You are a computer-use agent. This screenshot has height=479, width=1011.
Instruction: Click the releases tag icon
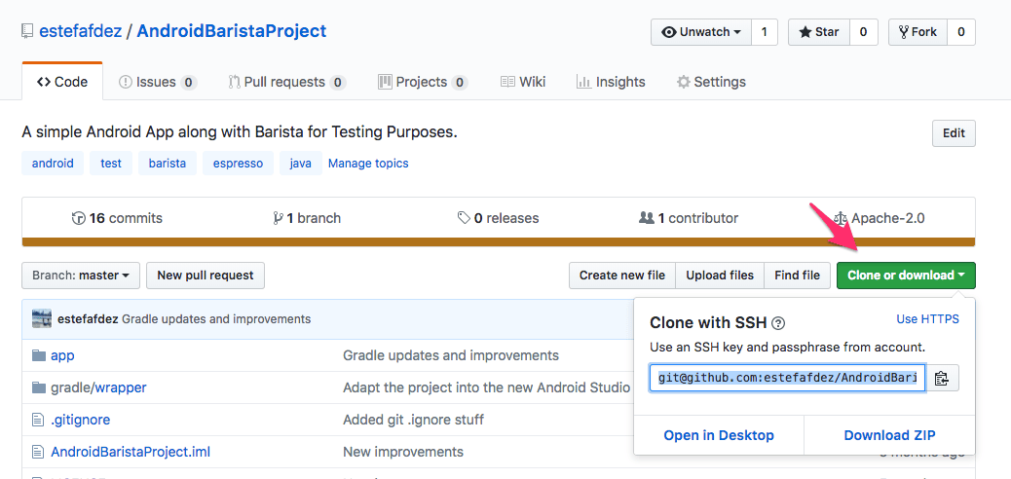tap(464, 218)
